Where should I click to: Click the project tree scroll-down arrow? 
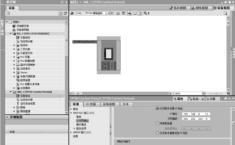tap(67, 112)
